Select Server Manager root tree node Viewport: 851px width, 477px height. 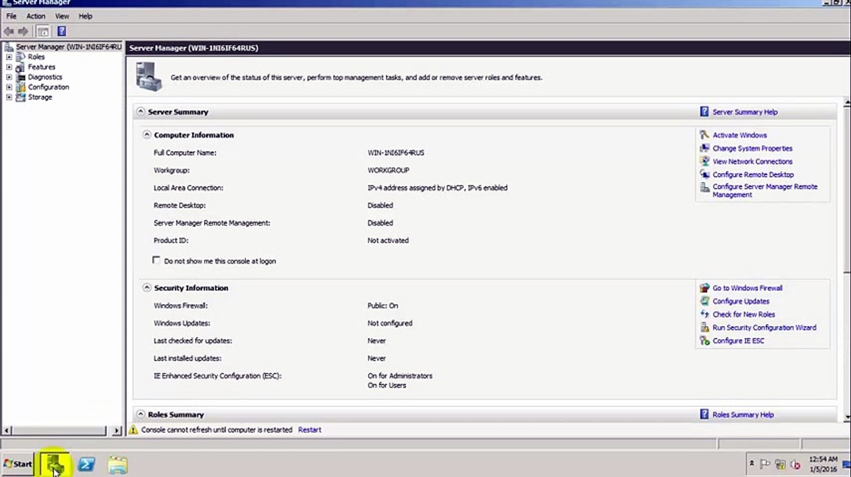pos(68,47)
